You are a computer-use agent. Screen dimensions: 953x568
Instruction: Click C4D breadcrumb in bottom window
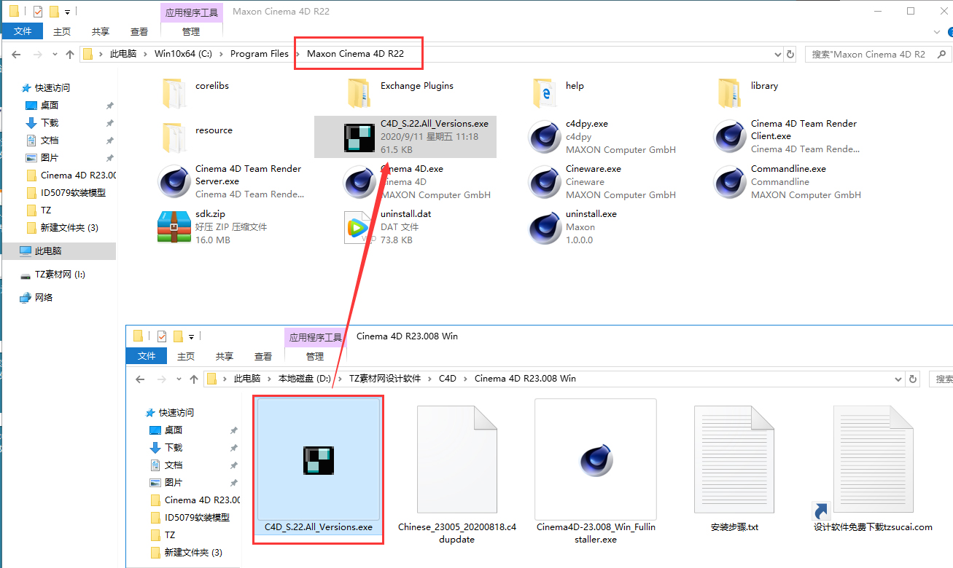[x=448, y=379]
